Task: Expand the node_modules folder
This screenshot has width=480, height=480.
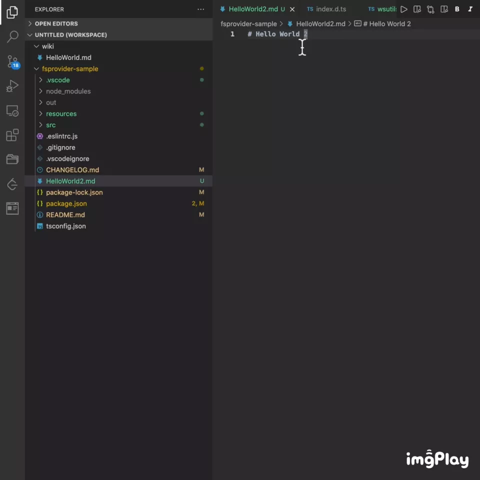Action: tap(118, 91)
